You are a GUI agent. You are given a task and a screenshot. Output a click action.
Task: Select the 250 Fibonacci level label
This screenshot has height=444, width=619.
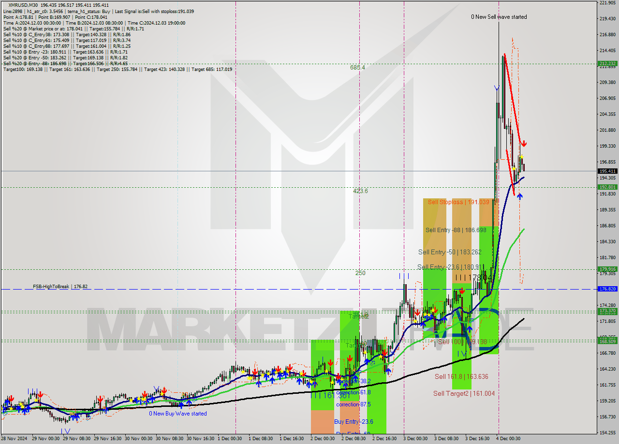point(360,273)
